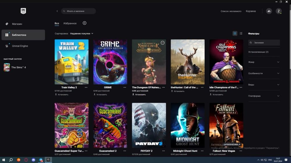Install Idle Champions
The image size is (291, 163).
(x=217, y=94)
